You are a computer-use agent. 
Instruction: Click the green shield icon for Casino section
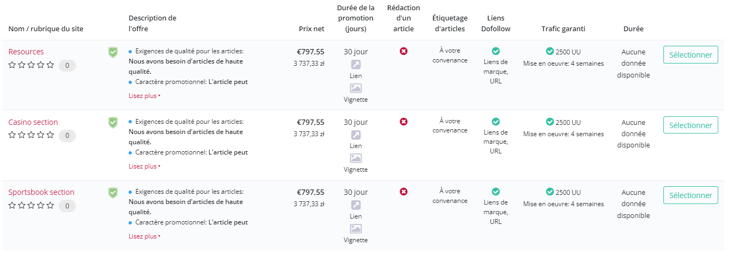[113, 123]
